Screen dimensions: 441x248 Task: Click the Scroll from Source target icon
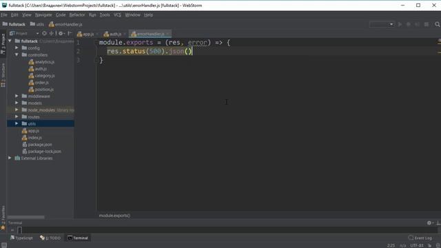click(x=44, y=34)
